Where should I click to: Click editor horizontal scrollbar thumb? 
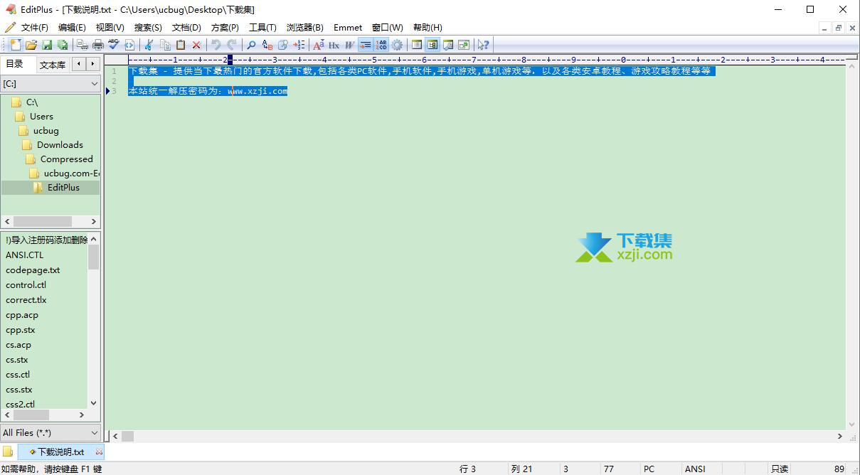(127, 436)
